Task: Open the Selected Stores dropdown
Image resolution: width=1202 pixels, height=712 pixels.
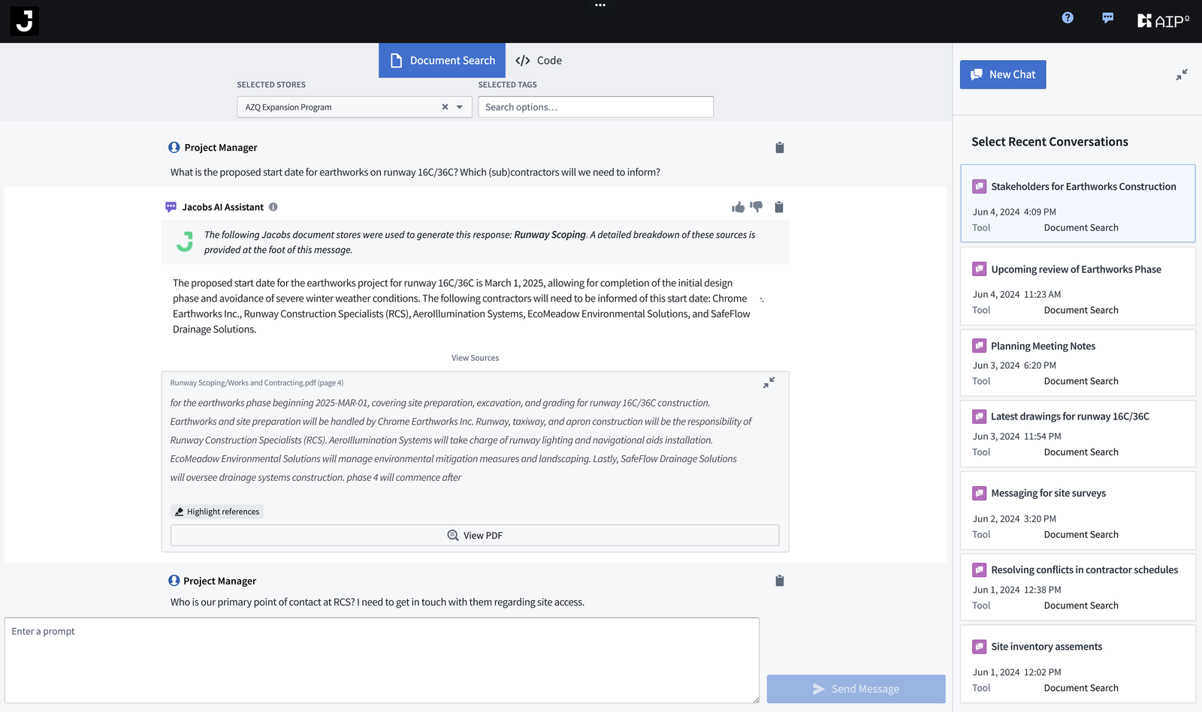Action: [x=460, y=107]
